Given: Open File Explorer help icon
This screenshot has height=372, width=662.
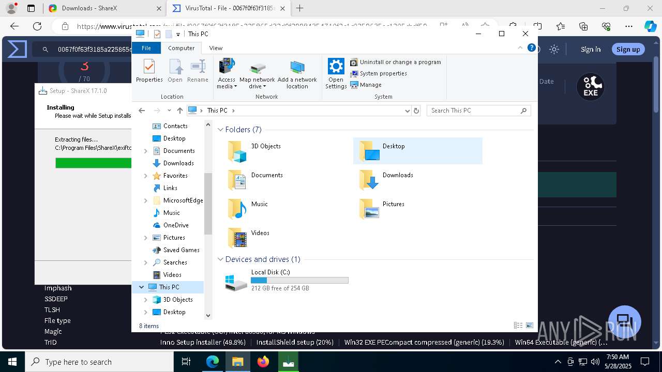Looking at the screenshot, I should [x=531, y=48].
